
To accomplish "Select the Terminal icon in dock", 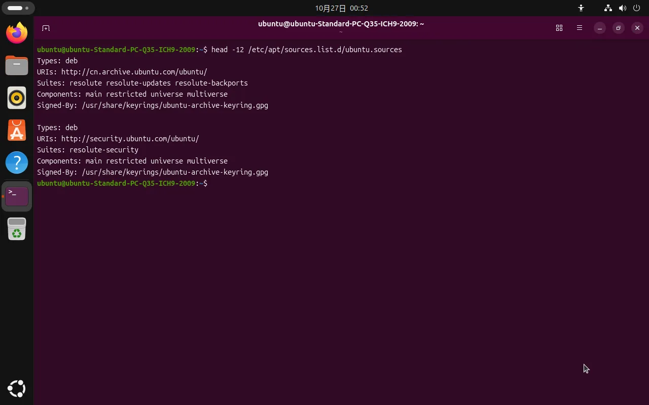I will point(17,196).
